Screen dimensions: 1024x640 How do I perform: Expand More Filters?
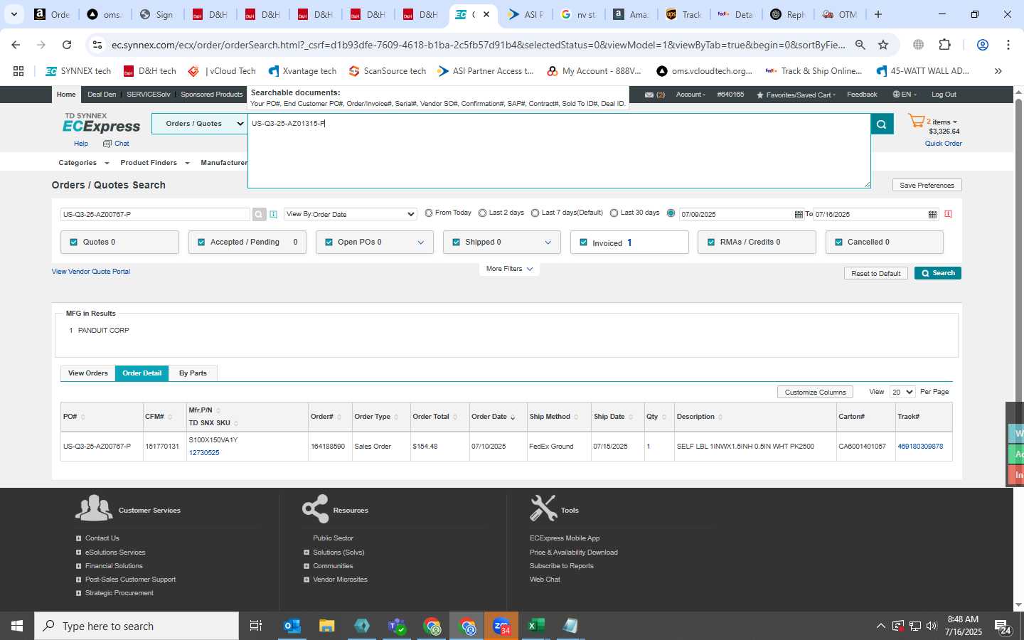(x=509, y=269)
